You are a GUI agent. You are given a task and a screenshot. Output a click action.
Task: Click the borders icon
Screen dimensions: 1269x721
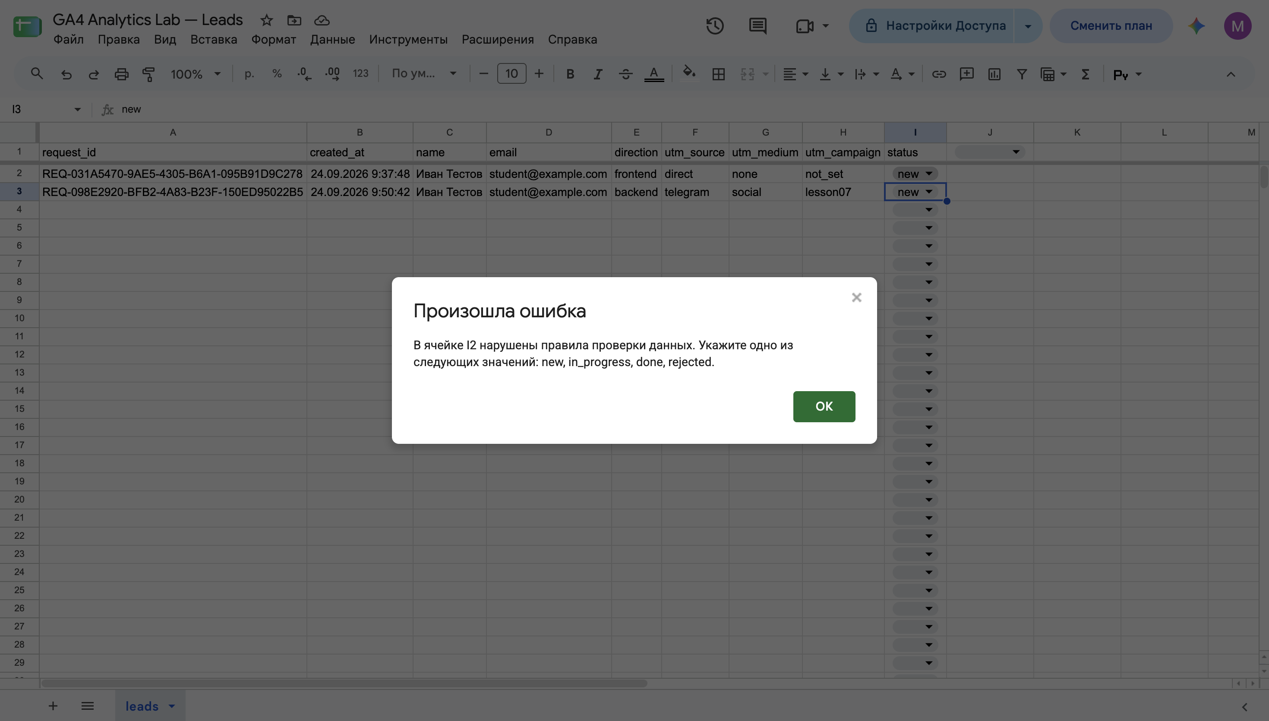pos(719,74)
